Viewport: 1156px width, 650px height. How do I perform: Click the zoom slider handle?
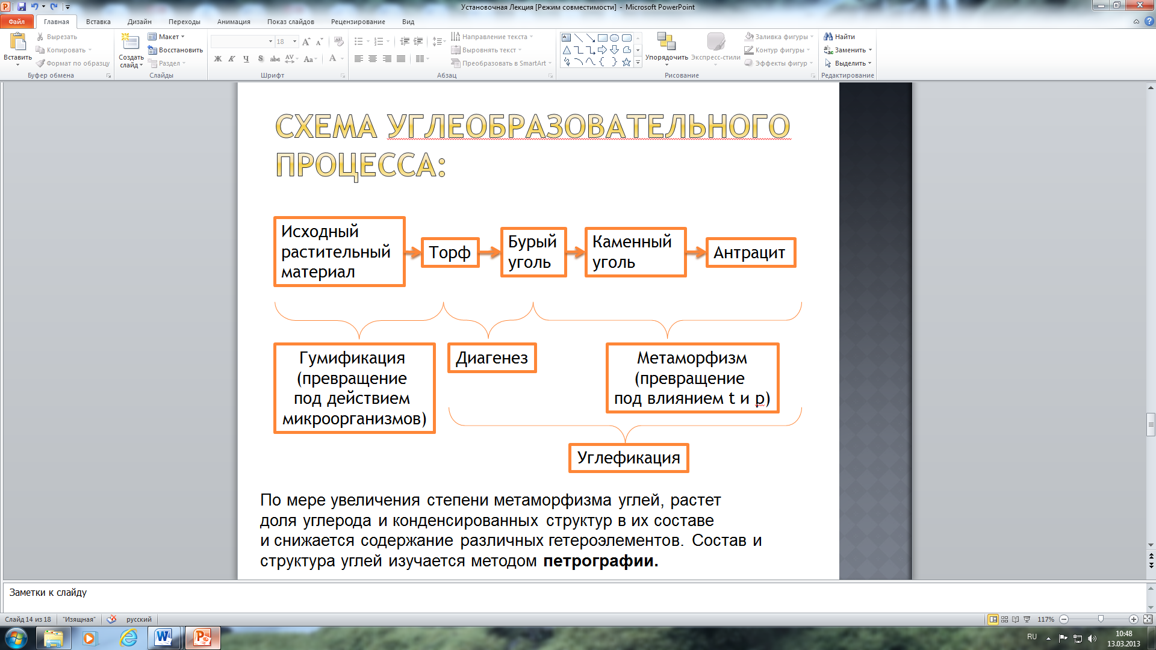(1101, 619)
